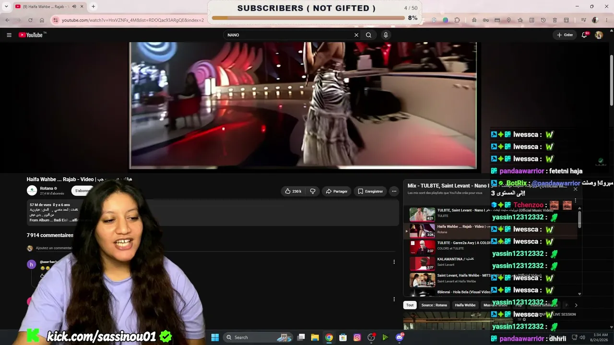Open Microsoft Store from the taskbar
Image resolution: width=614 pixels, height=345 pixels.
[343, 337]
